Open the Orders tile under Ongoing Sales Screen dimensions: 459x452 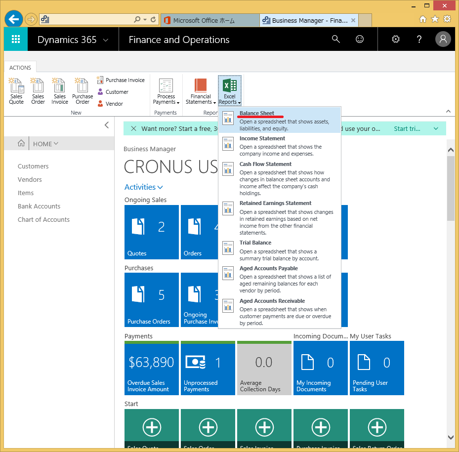[199, 232]
